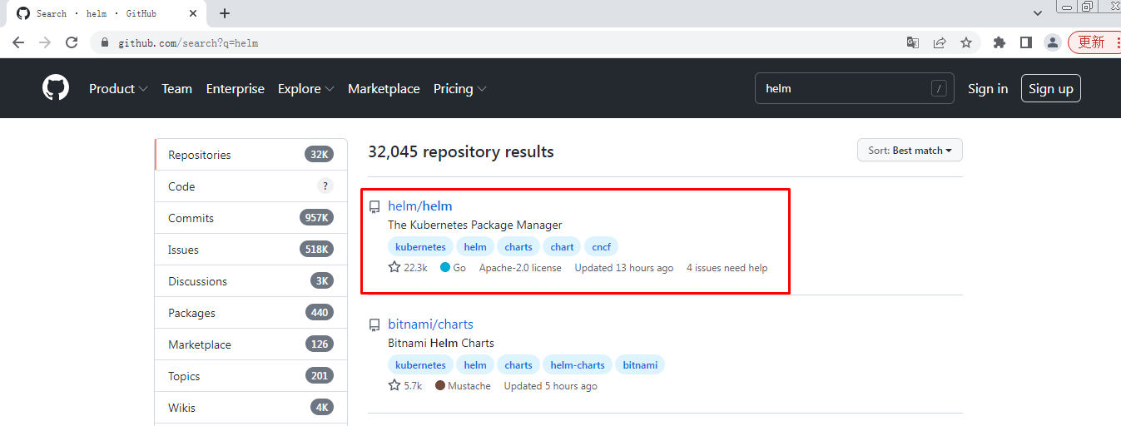
Task: Select Topics filter in sidebar
Action: point(250,376)
